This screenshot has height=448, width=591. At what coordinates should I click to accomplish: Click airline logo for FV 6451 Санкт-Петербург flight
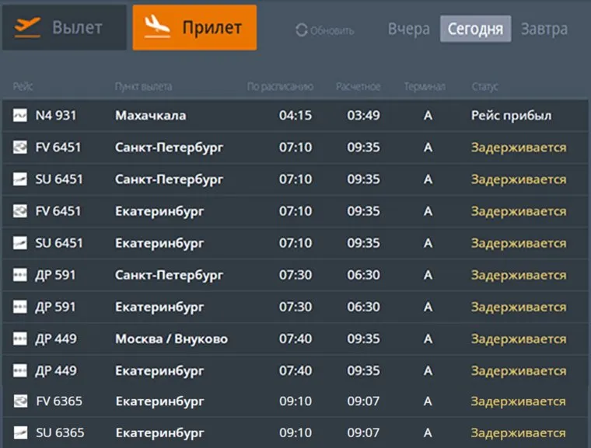[20, 148]
